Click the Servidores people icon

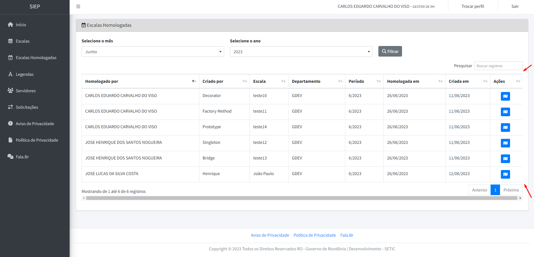pyautogui.click(x=10, y=91)
